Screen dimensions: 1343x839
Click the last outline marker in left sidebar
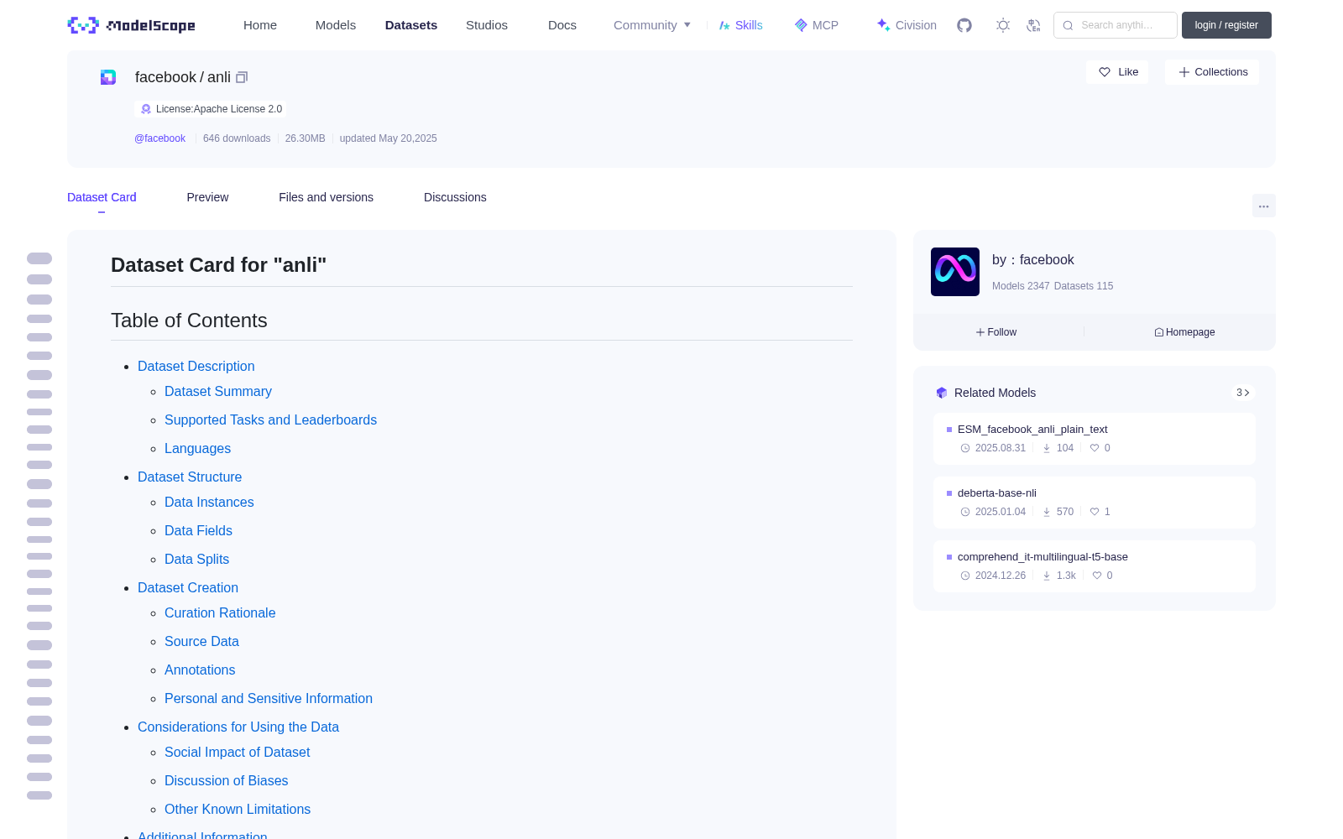39,795
